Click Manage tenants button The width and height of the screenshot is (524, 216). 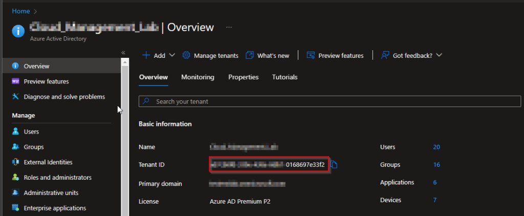[210, 55]
